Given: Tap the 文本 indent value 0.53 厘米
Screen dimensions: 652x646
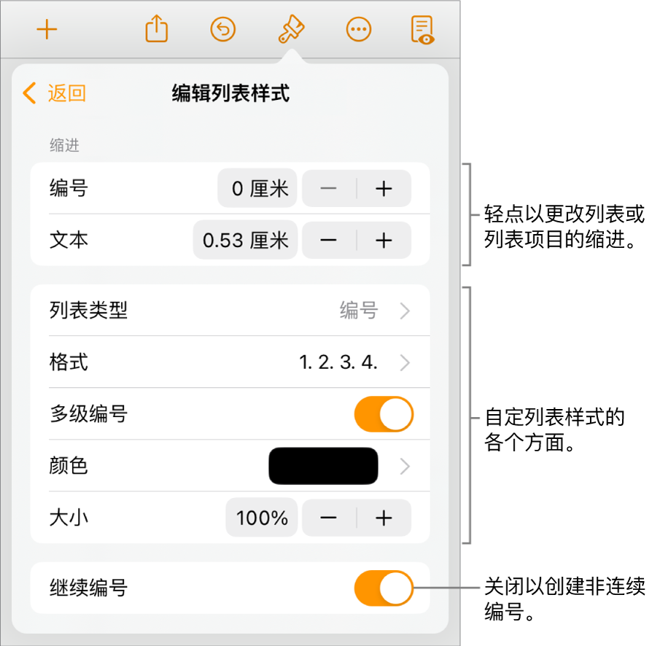Looking at the screenshot, I should tap(245, 240).
